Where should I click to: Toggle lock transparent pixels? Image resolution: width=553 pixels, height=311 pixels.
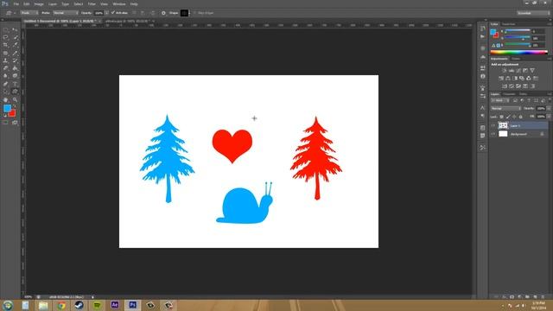[501, 117]
